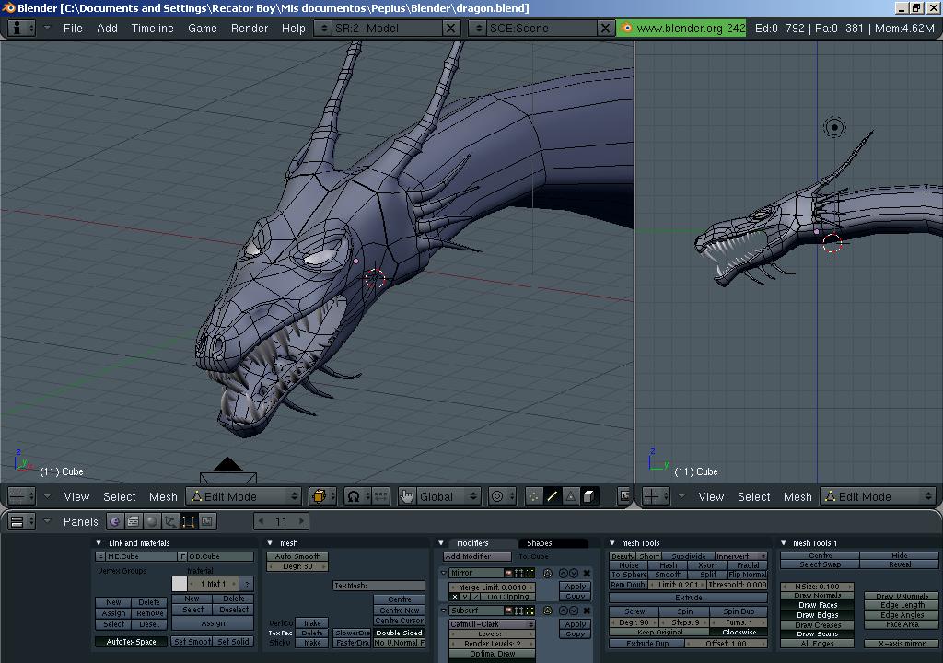Enable Draw Creases option
This screenshot has width=943, height=663.
click(x=817, y=625)
